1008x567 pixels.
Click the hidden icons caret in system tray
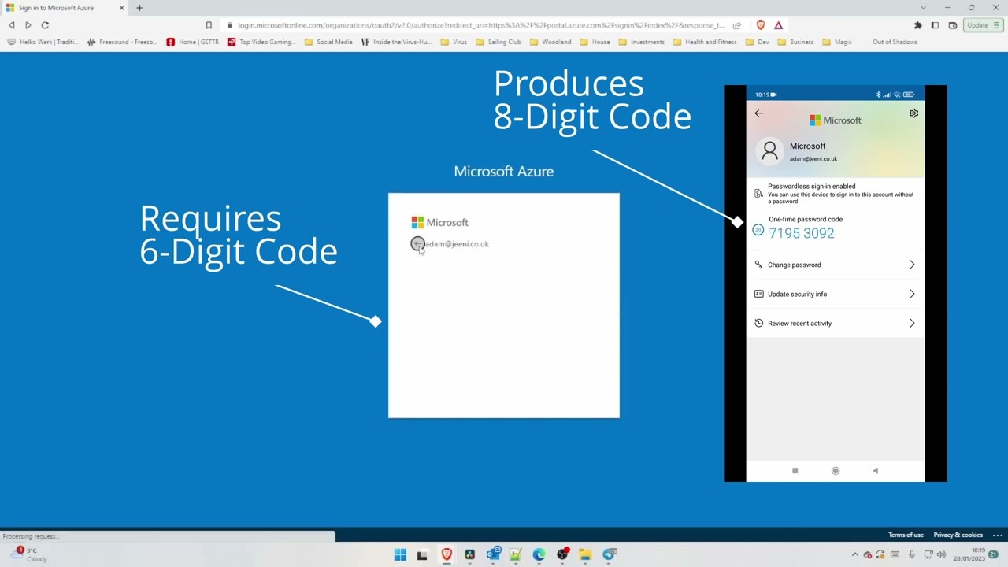[x=855, y=554]
